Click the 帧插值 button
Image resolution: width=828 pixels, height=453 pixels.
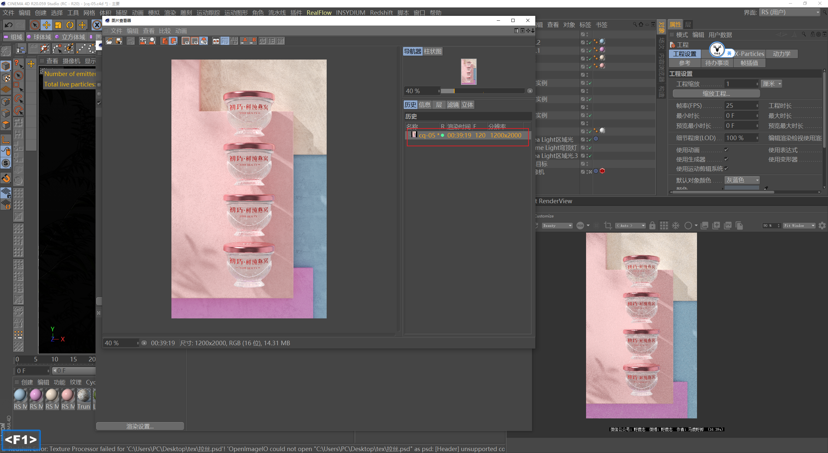click(749, 63)
